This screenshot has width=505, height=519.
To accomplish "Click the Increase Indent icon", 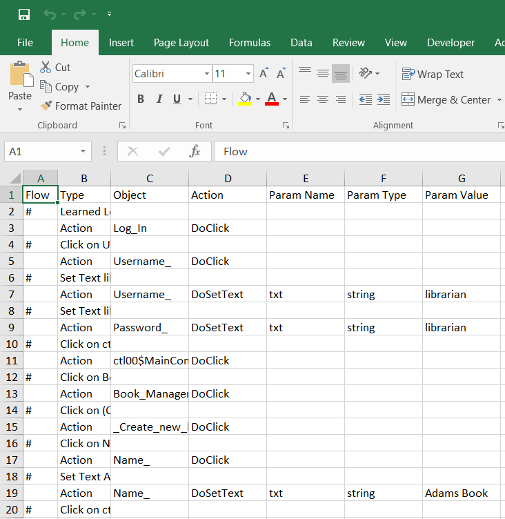I will click(384, 99).
